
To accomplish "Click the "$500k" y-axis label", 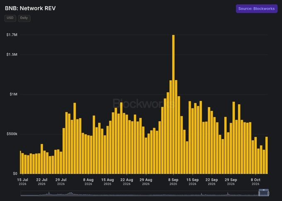I will tap(12, 134).
